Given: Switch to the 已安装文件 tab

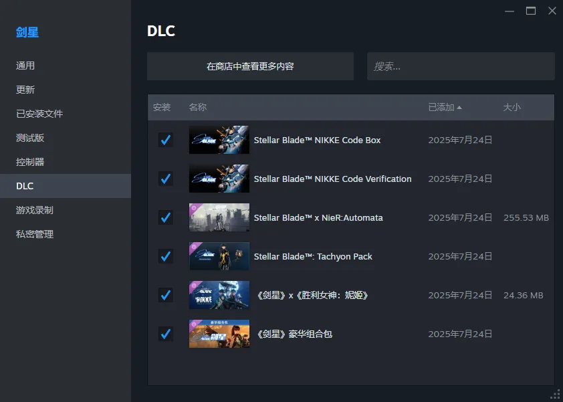Looking at the screenshot, I should [39, 114].
